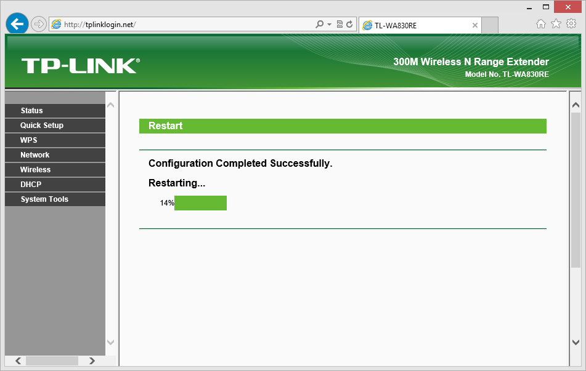586x371 pixels.
Task: Open the Wireless menu item
Action: pos(55,169)
